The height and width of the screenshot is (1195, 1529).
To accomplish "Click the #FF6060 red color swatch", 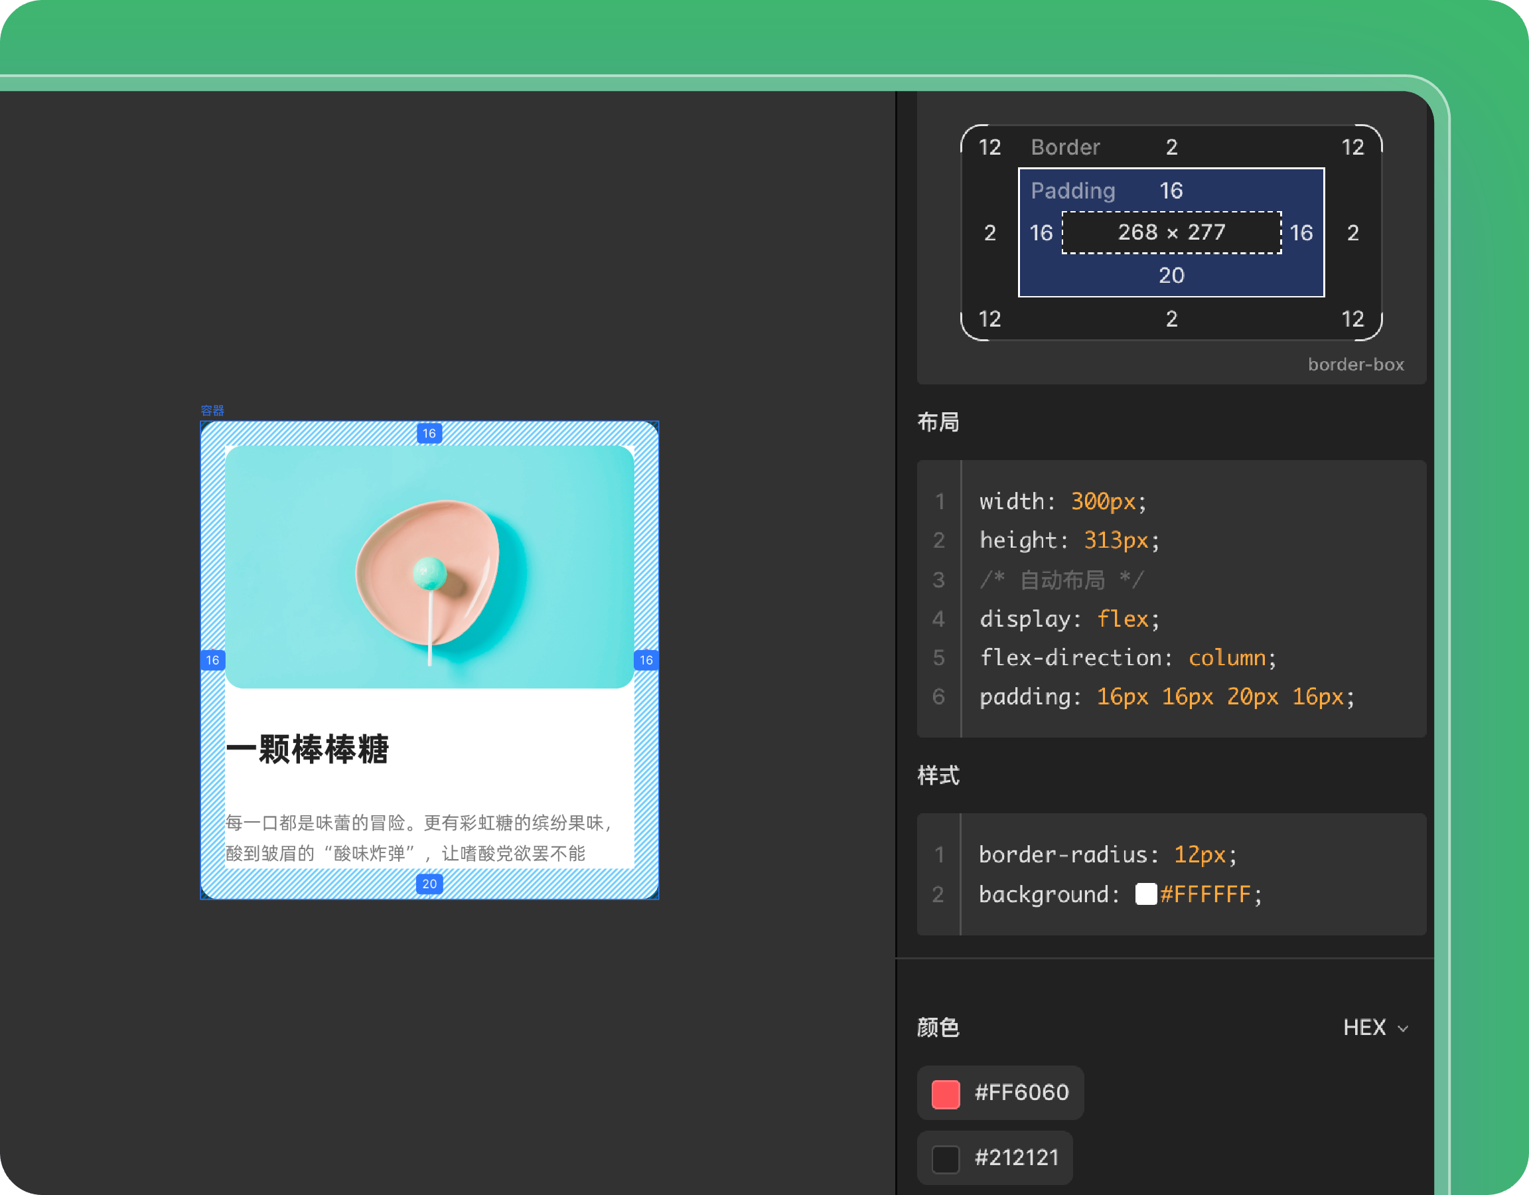I will pyautogui.click(x=945, y=1093).
